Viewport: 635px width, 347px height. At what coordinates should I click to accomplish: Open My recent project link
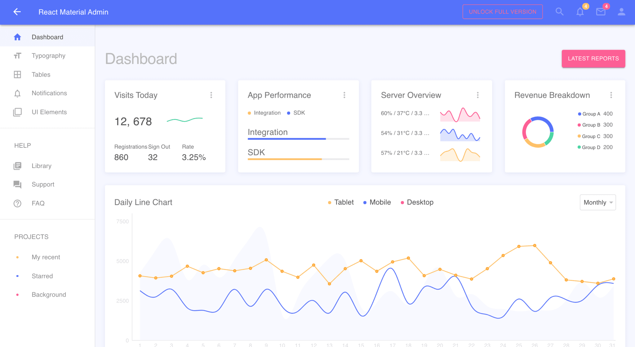pyautogui.click(x=47, y=257)
